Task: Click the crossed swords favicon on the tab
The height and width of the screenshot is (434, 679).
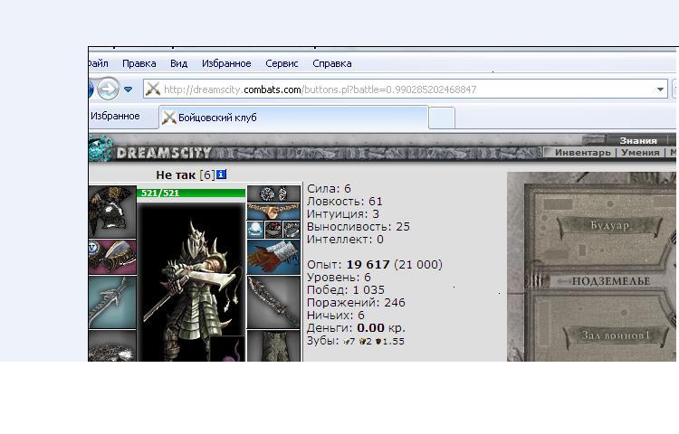Action: click(x=169, y=118)
